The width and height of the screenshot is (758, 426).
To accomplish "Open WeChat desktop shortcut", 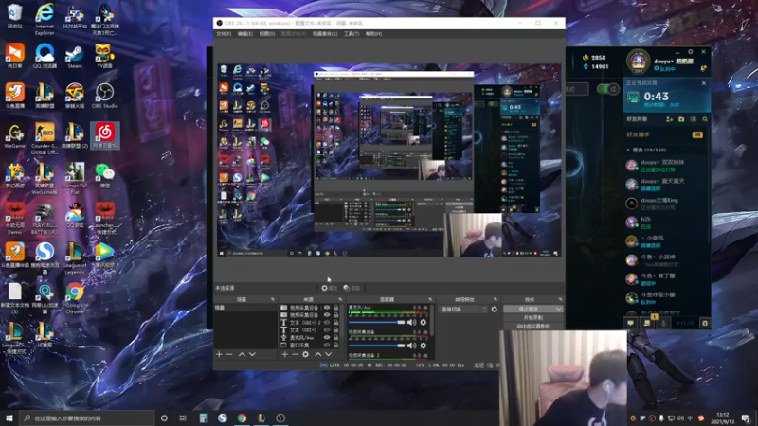I will pyautogui.click(x=104, y=175).
